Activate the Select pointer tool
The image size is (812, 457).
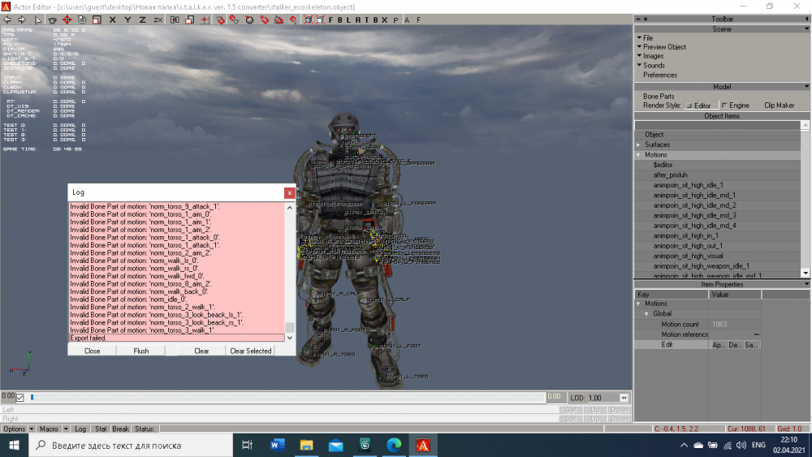coord(38,19)
